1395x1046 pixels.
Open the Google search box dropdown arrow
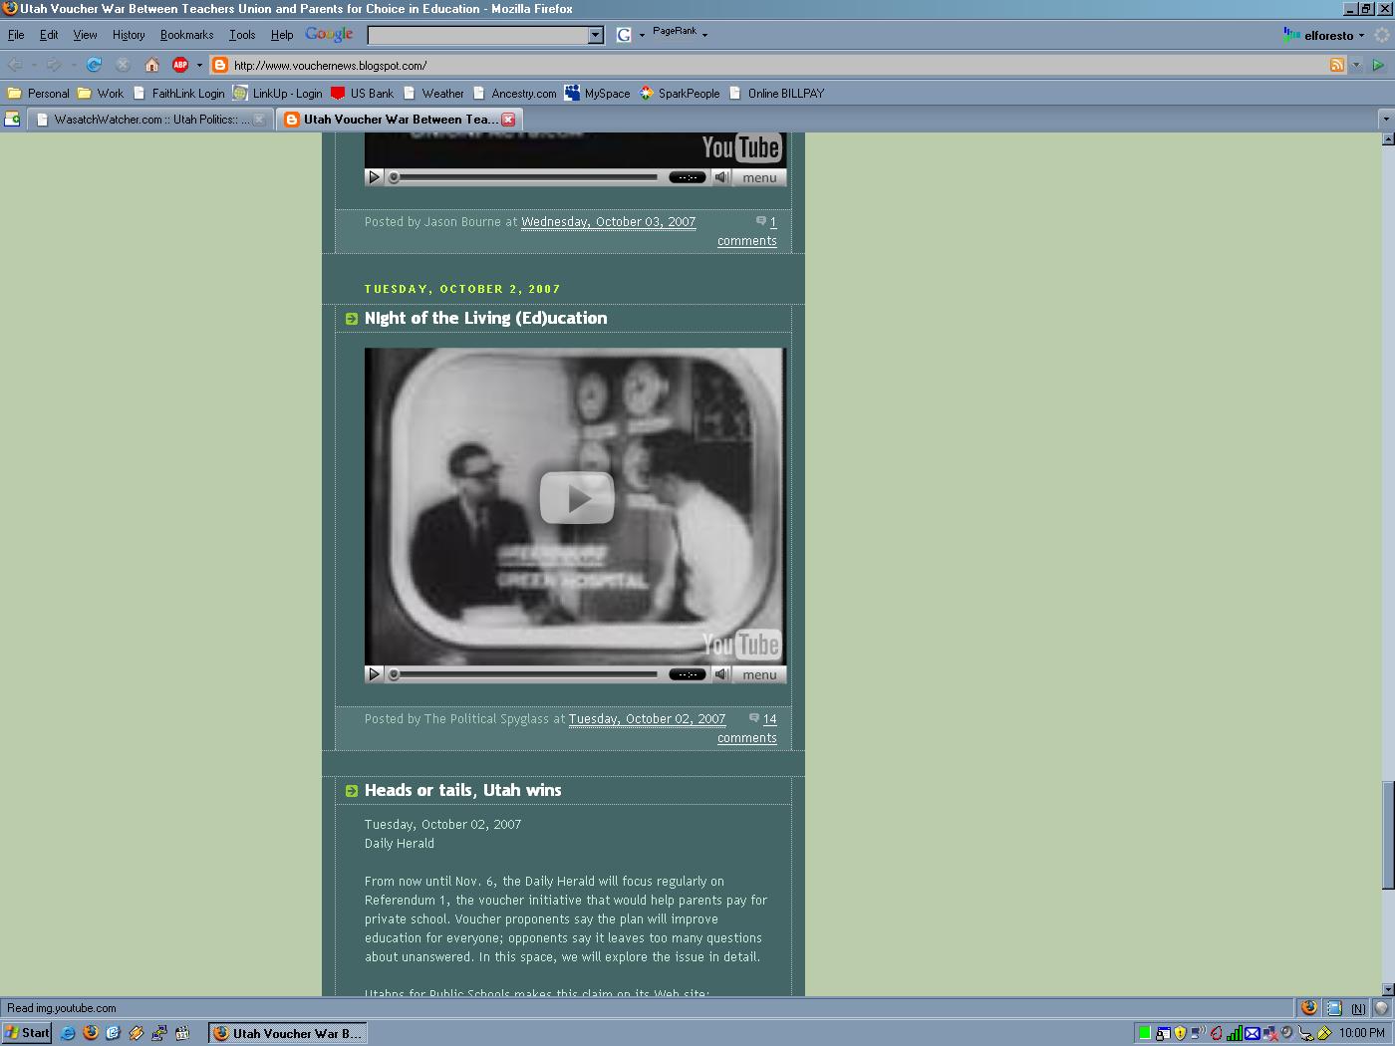tap(596, 35)
